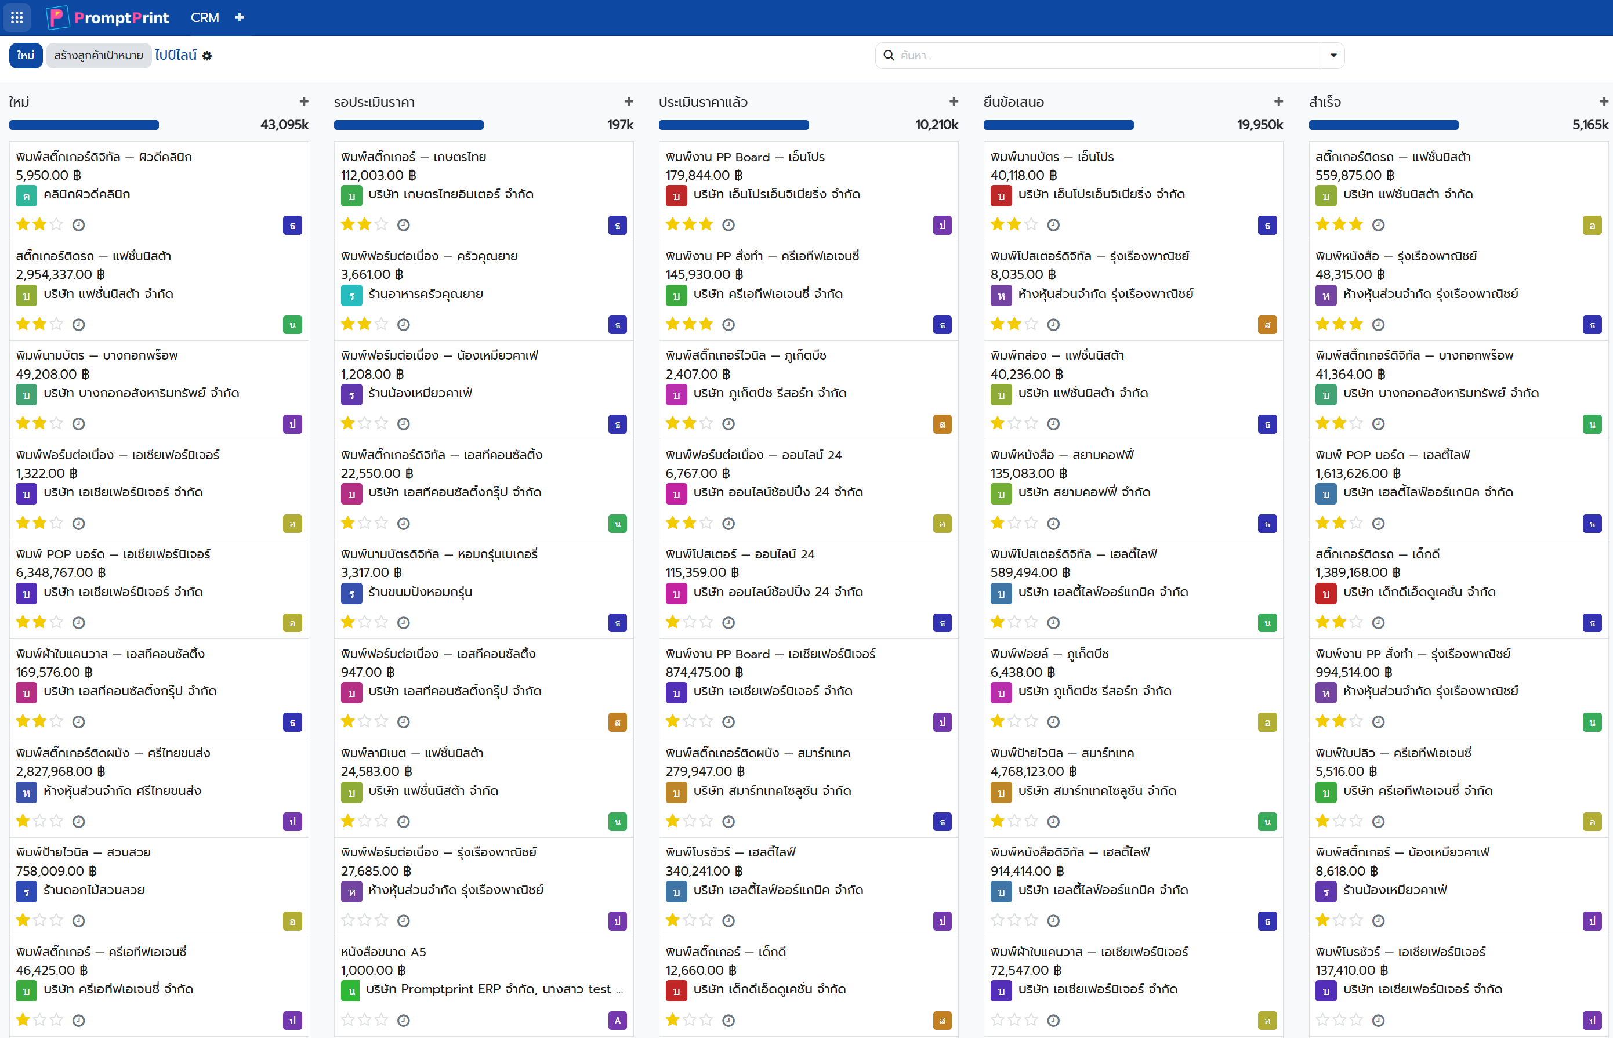The image size is (1613, 1038).
Task: Set third star on พิมพ์กล่อง แฟชั่นนิสต้า card
Action: 1031,423
